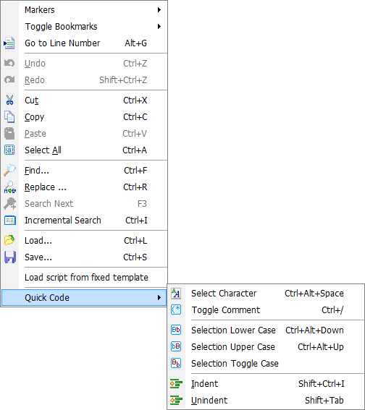Apply Selection Upper Case

tap(266, 346)
